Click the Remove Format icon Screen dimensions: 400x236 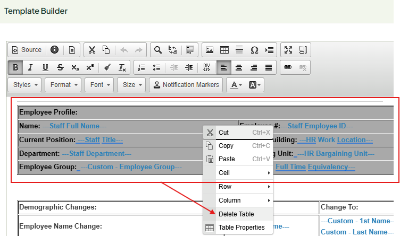(x=122, y=67)
